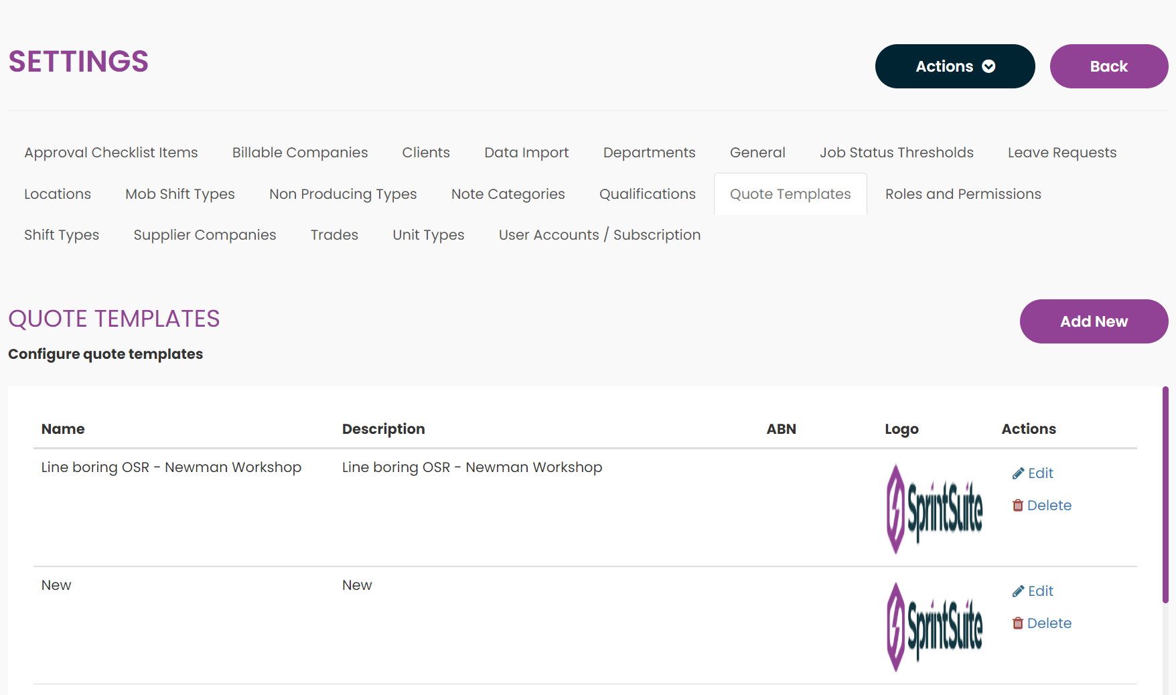The width and height of the screenshot is (1176, 695).
Task: Click the Add New button
Action: tap(1094, 321)
